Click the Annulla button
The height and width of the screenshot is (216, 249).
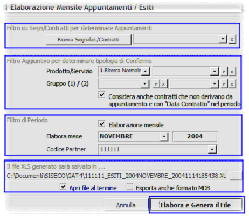[x=126, y=205]
